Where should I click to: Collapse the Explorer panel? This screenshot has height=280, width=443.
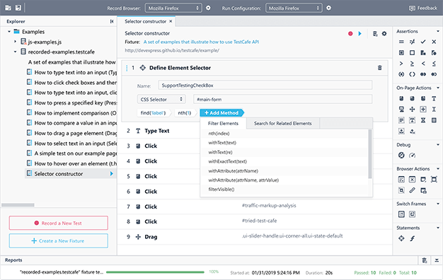112,21
